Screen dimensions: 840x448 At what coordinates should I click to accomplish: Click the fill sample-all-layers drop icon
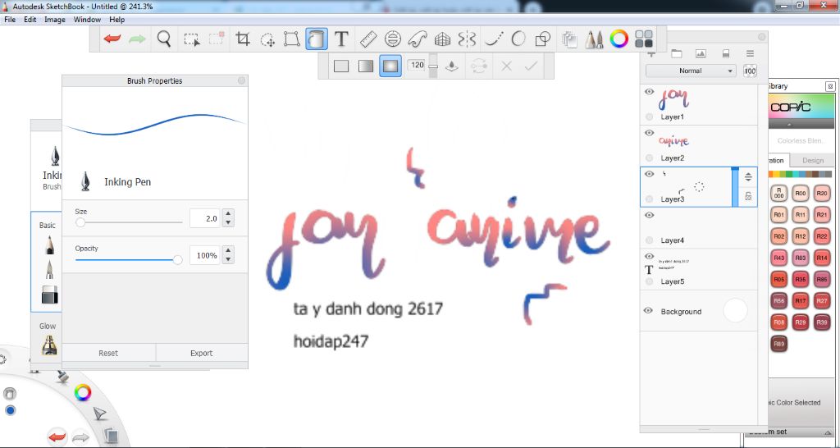pyautogui.click(x=452, y=66)
